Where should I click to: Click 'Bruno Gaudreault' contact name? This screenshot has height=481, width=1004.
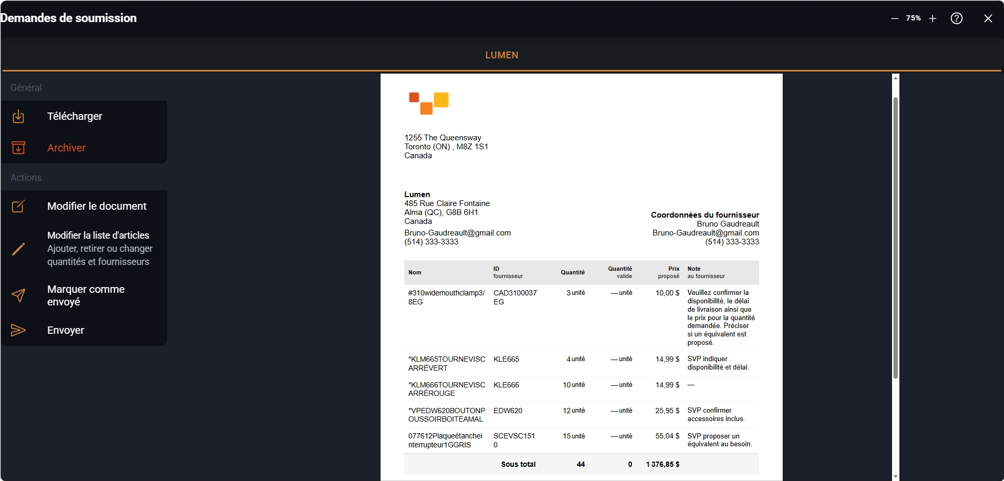[x=728, y=224]
